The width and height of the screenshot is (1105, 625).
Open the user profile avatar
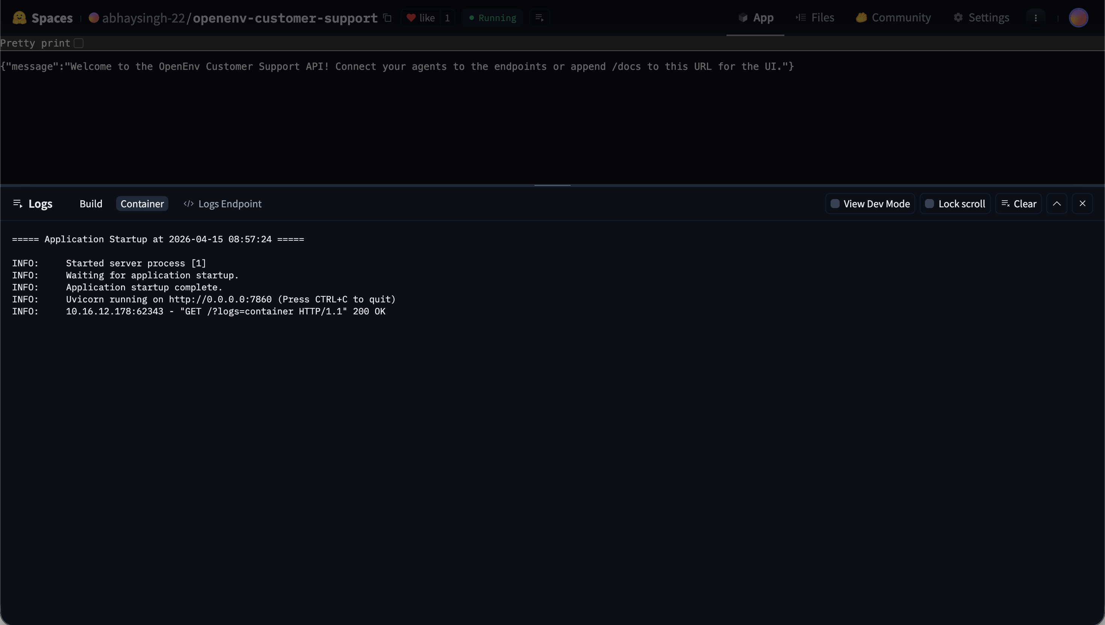(x=1078, y=18)
